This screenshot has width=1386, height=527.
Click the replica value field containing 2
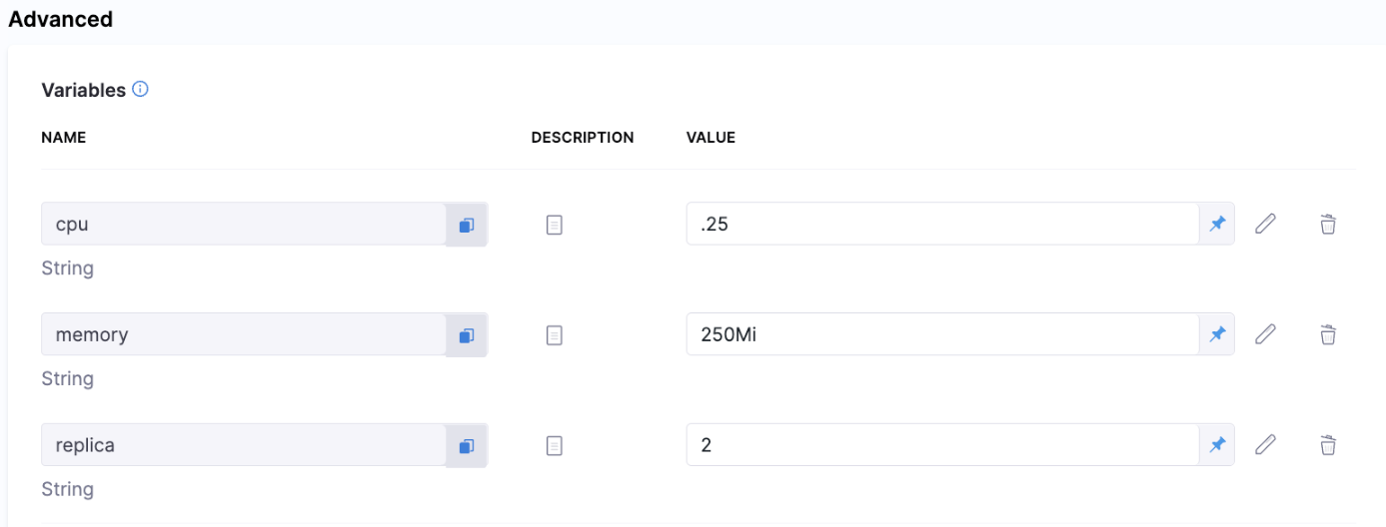click(x=941, y=445)
